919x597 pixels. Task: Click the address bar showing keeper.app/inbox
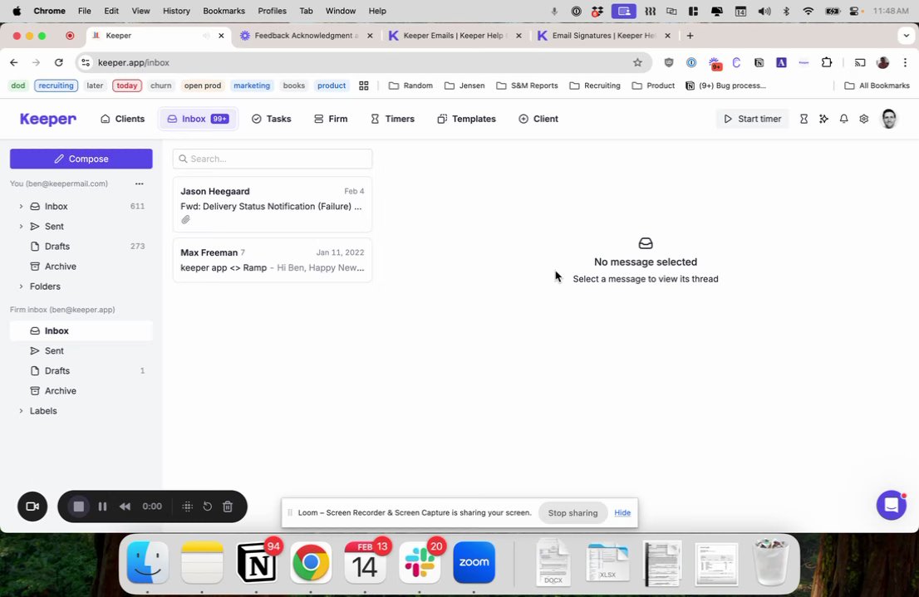(x=363, y=62)
